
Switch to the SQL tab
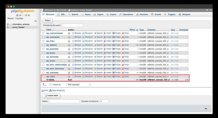[61, 14]
